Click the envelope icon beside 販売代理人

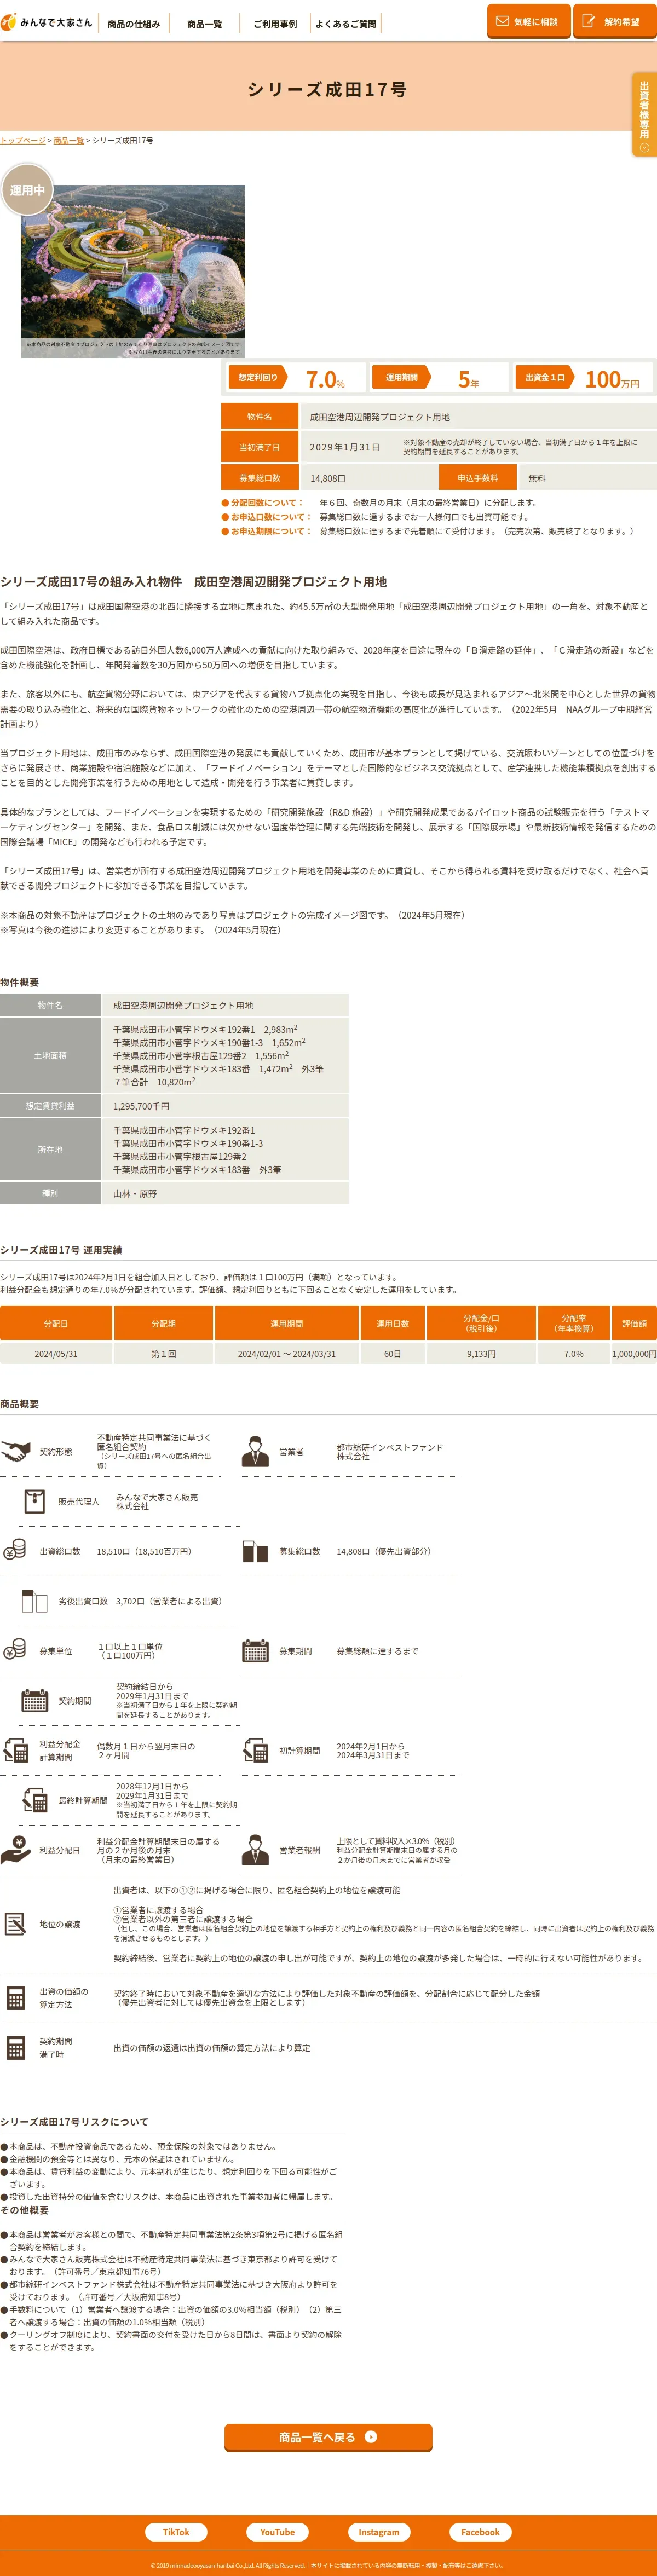(34, 1501)
